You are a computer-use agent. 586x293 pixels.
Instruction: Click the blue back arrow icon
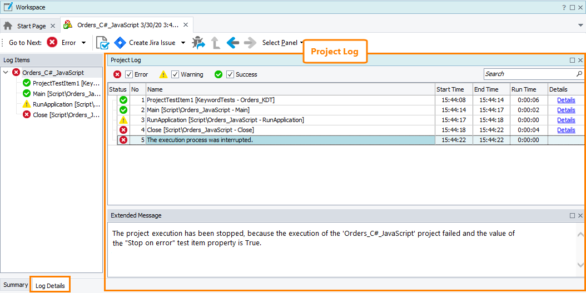coord(232,43)
